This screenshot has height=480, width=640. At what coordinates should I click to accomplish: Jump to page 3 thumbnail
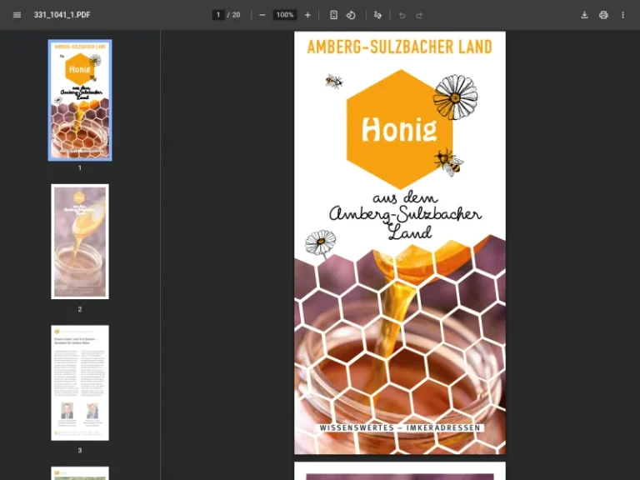(x=80, y=382)
